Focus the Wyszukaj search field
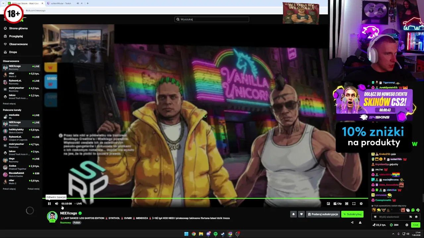The image size is (424, 238). tap(212, 20)
